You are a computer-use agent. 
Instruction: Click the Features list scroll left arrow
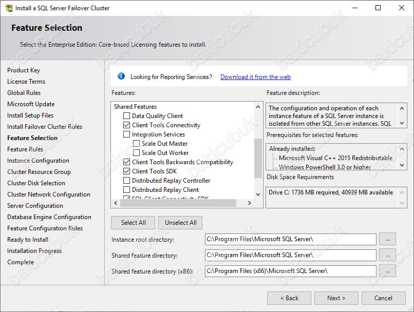[x=116, y=203]
